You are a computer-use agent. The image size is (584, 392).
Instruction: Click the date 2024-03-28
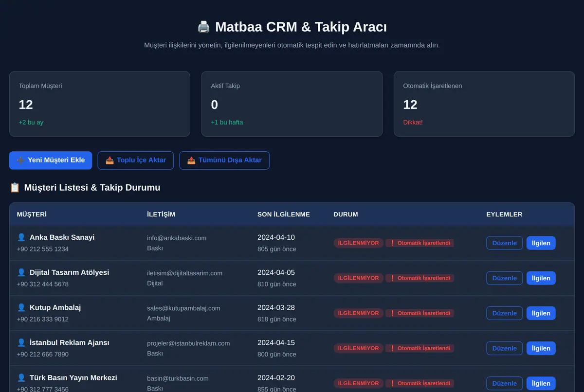click(276, 307)
